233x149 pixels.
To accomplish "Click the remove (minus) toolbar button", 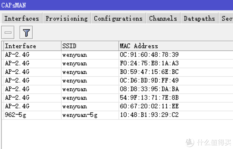I will 8,33.
